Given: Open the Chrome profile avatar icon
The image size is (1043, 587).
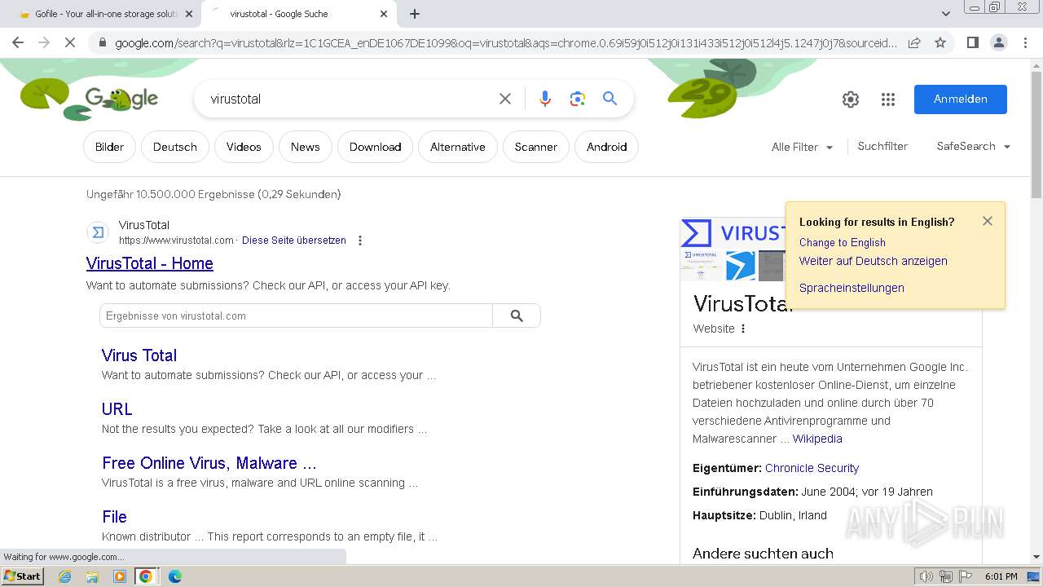Looking at the screenshot, I should tap(998, 42).
